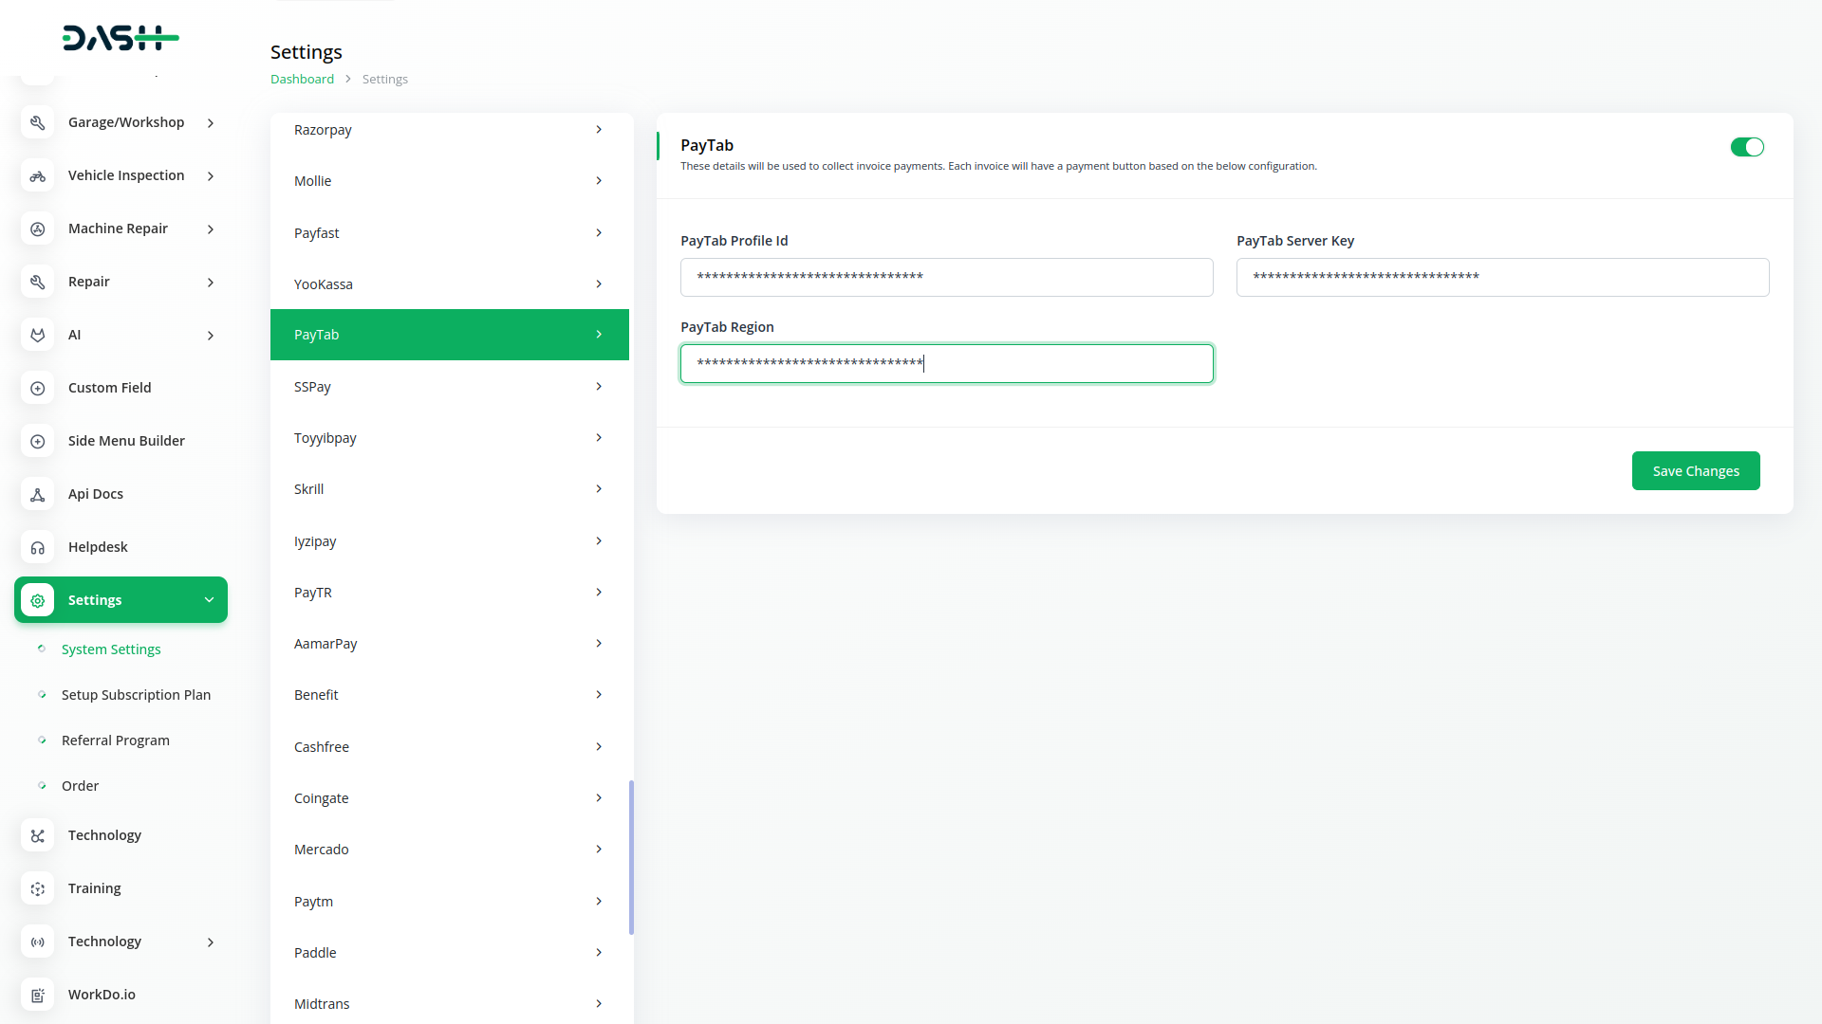Click the Vehicle Inspection motorbike icon
Image resolution: width=1822 pixels, height=1024 pixels.
38,175
